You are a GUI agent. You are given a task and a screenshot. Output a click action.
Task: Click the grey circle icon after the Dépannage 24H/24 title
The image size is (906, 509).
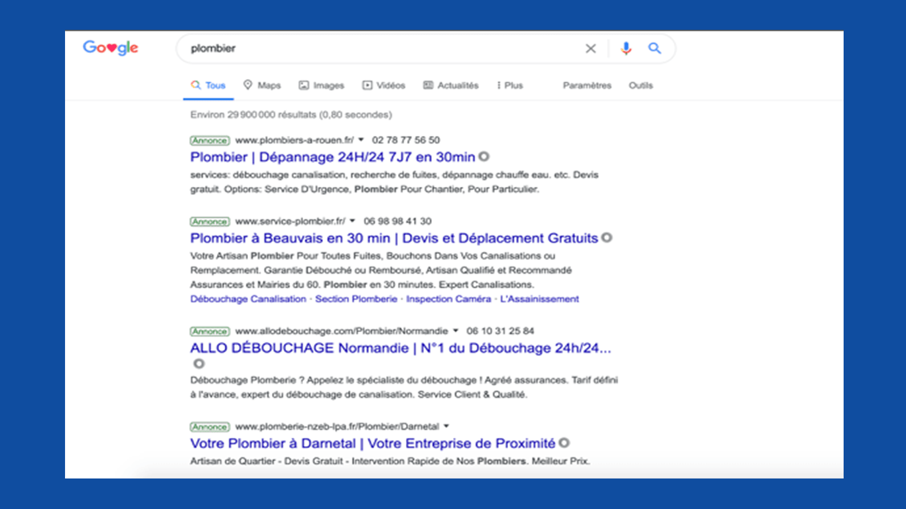[x=484, y=157]
